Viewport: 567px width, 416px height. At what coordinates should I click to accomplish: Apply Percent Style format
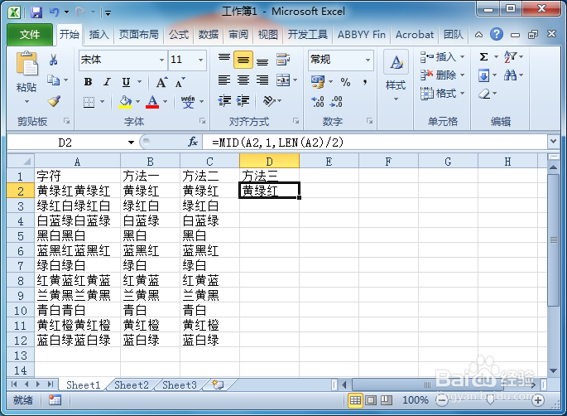(x=345, y=82)
